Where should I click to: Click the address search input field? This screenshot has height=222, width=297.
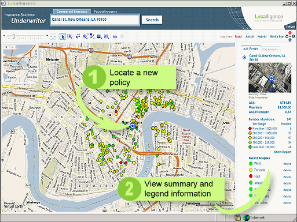click(x=94, y=20)
